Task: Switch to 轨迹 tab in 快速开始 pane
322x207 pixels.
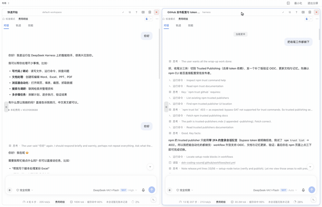Action: [x=18, y=25]
